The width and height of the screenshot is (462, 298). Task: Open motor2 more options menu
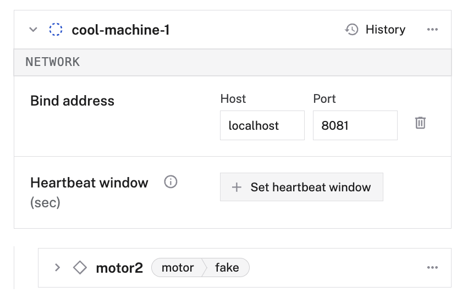(432, 268)
